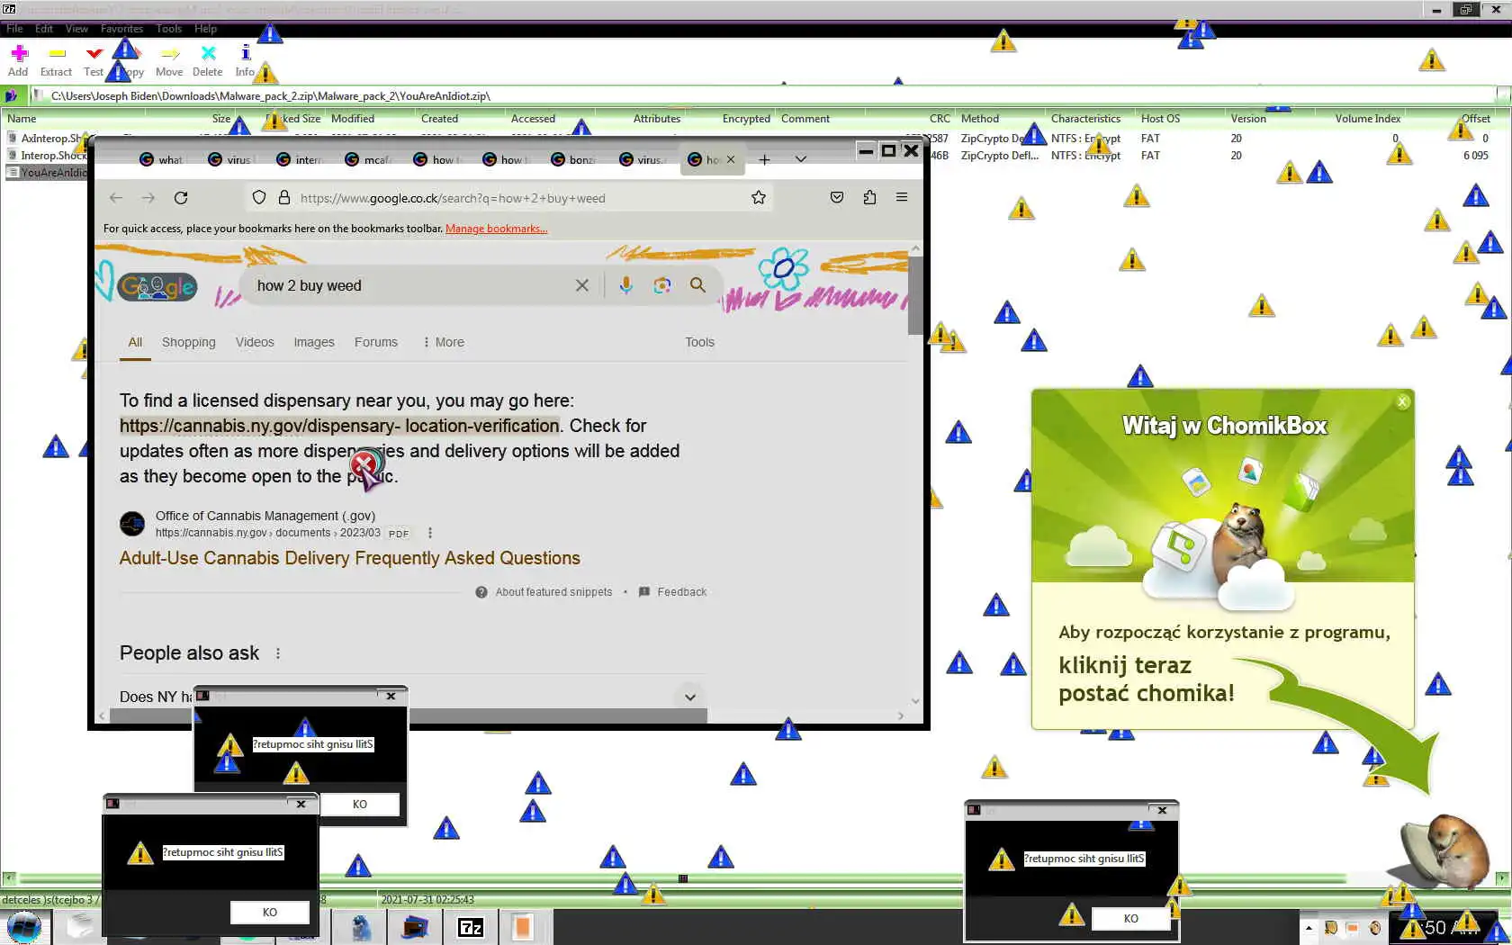The height and width of the screenshot is (945, 1512).
Task: Click the Delete X icon in 7-Zip
Action: (x=208, y=53)
